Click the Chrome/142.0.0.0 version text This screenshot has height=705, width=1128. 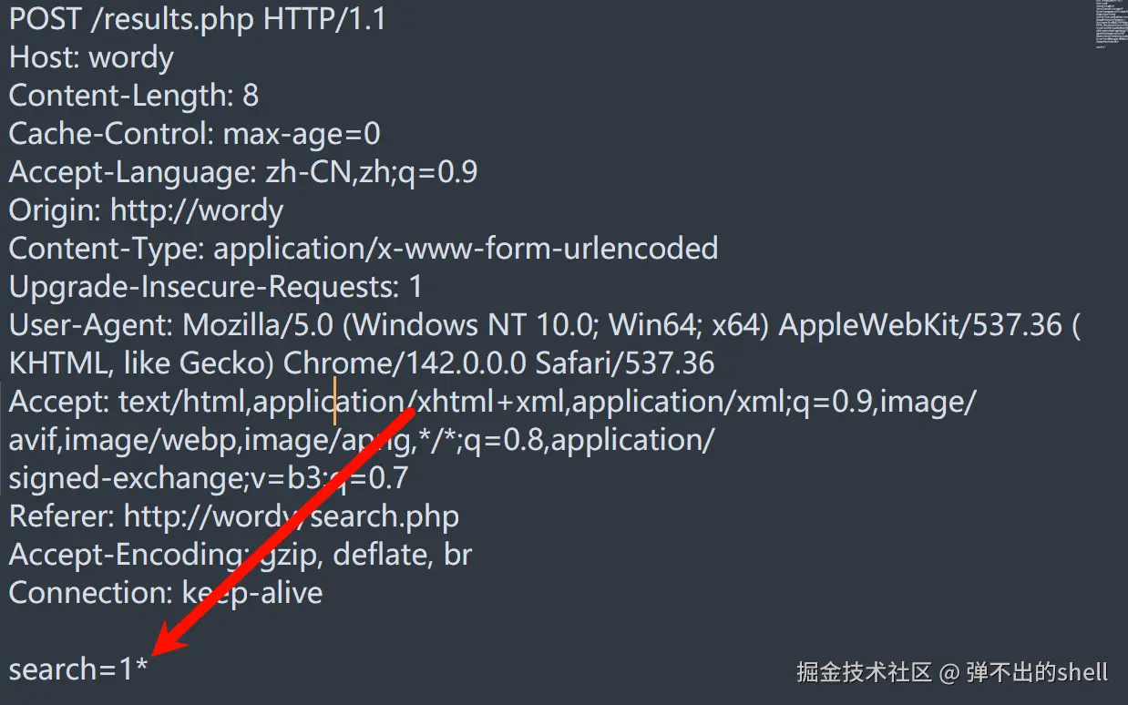405,364
